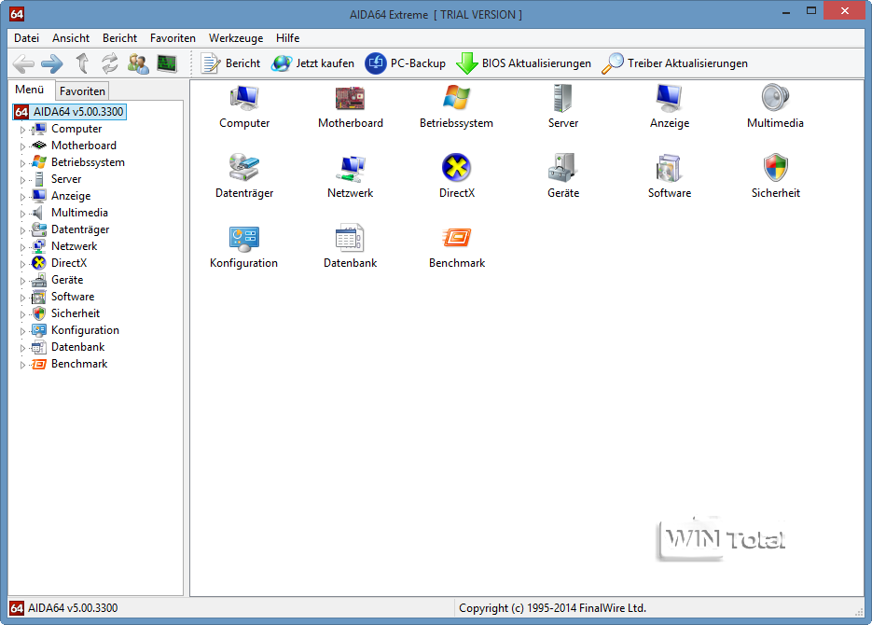Expand the Computer tree node
Viewport: 872px width, 625px height.
pos(22,130)
